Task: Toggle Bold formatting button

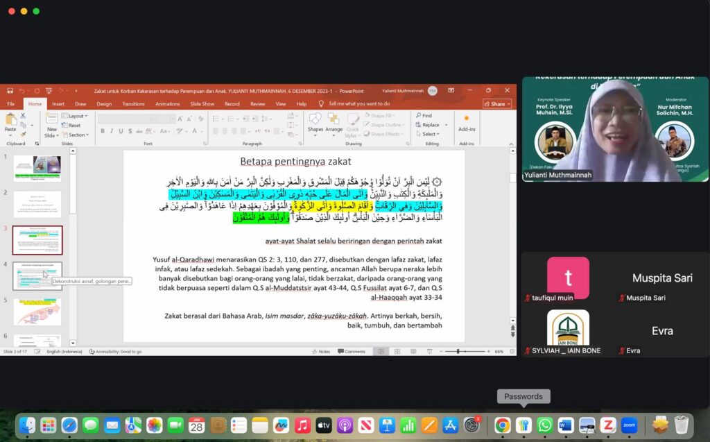Action: pos(103,131)
